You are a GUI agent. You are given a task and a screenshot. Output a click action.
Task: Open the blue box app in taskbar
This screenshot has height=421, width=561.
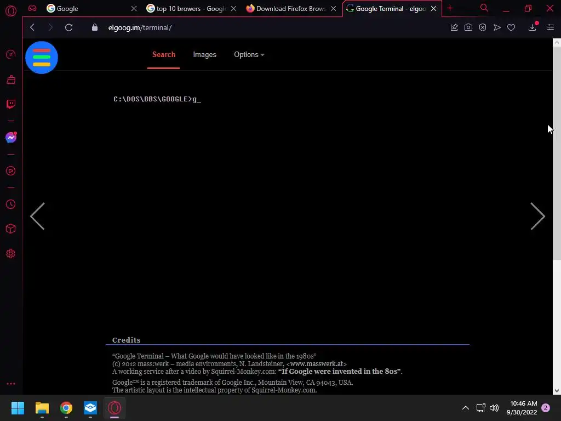pyautogui.click(x=90, y=408)
